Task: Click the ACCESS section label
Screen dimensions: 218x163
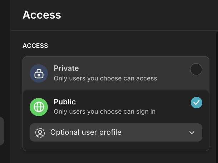Action: coord(35,46)
